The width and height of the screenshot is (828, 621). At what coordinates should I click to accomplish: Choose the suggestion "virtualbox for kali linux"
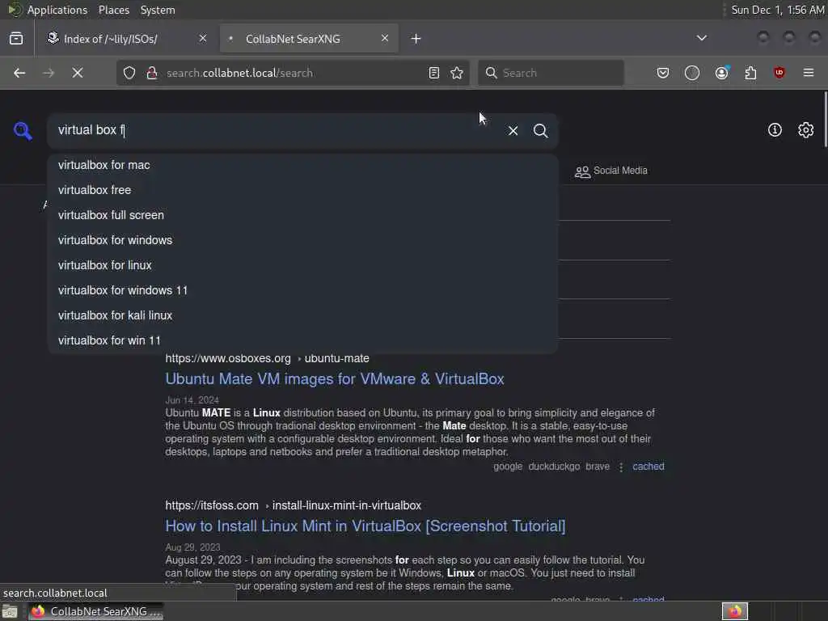tap(302, 316)
